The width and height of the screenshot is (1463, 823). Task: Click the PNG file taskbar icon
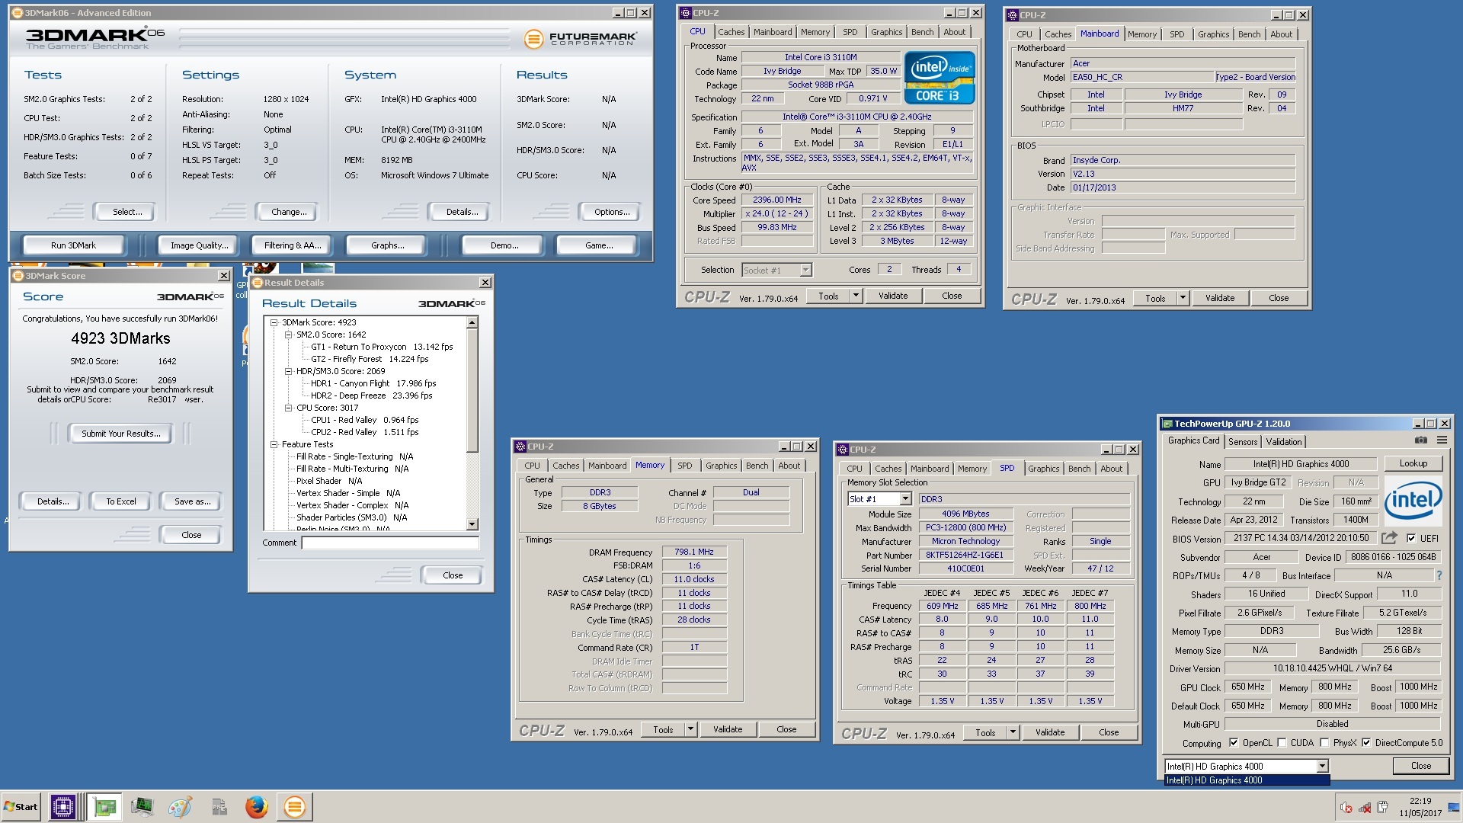(x=219, y=806)
